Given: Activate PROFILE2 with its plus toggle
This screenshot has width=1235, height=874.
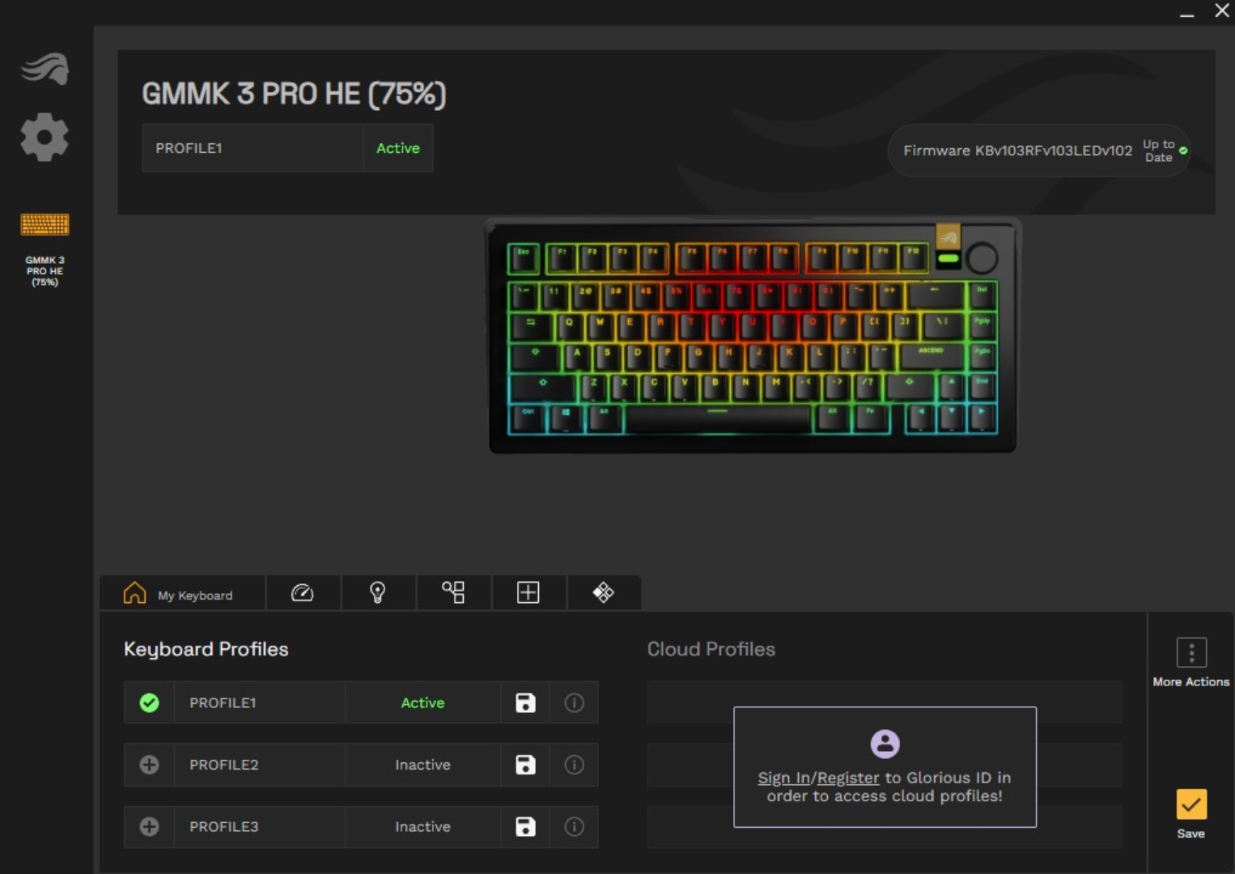Looking at the screenshot, I should click(x=149, y=765).
